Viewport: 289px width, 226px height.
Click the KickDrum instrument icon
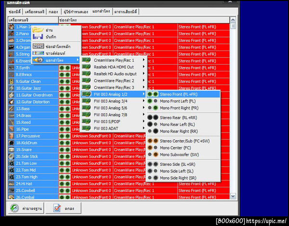(x=12, y=143)
